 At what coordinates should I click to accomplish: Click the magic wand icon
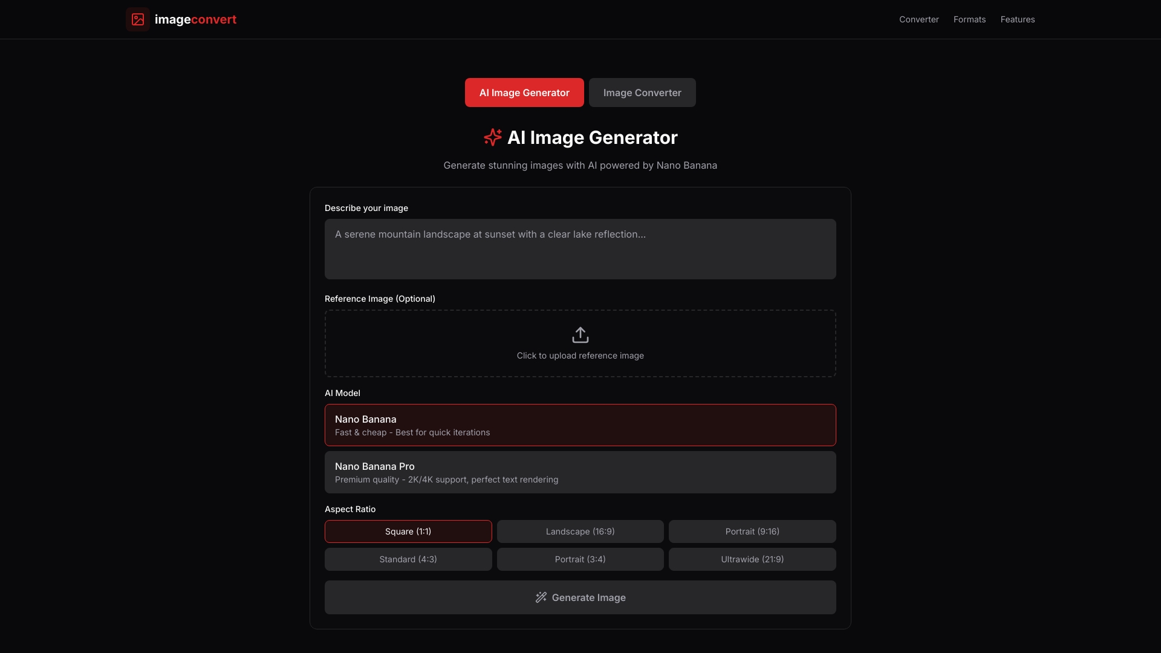pyautogui.click(x=541, y=597)
